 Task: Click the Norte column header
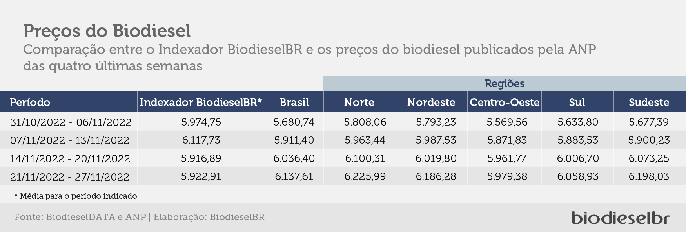pyautogui.click(x=359, y=102)
